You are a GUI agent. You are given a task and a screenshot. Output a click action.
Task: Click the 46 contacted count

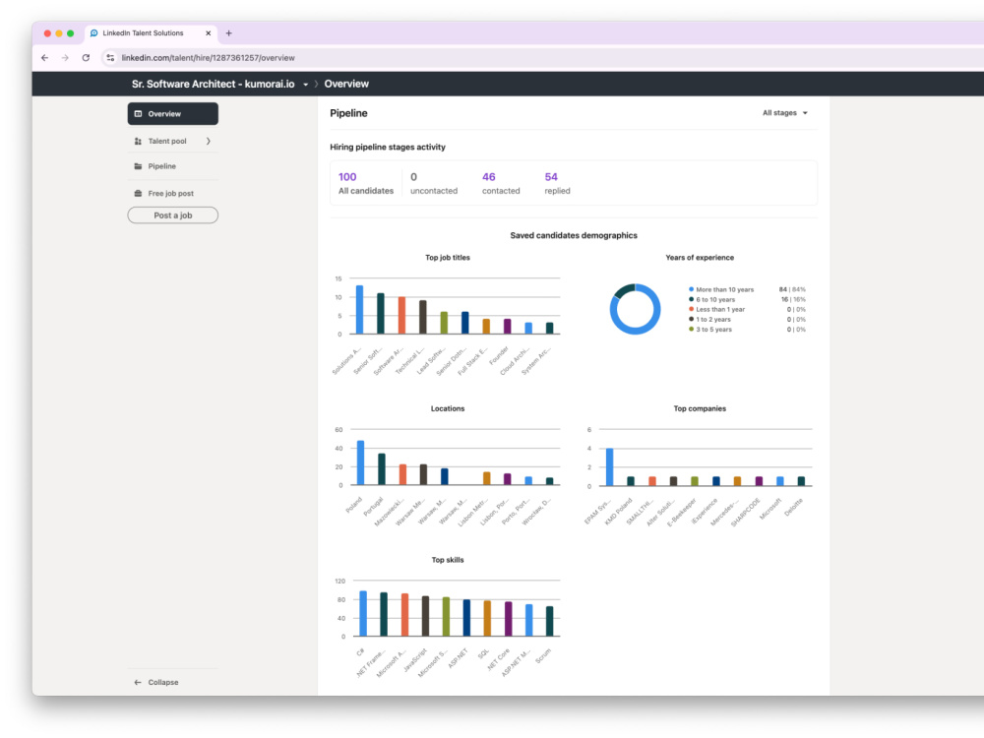pyautogui.click(x=501, y=183)
